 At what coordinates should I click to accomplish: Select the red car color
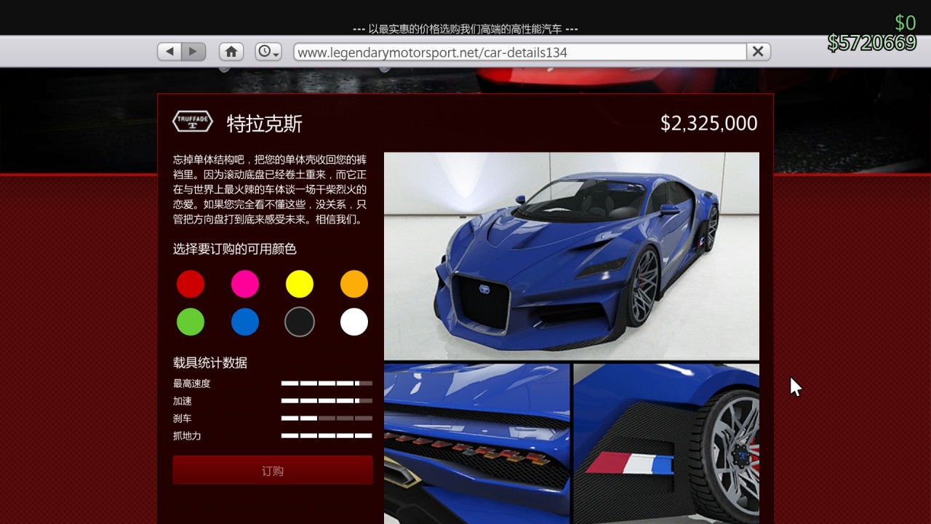[191, 284]
